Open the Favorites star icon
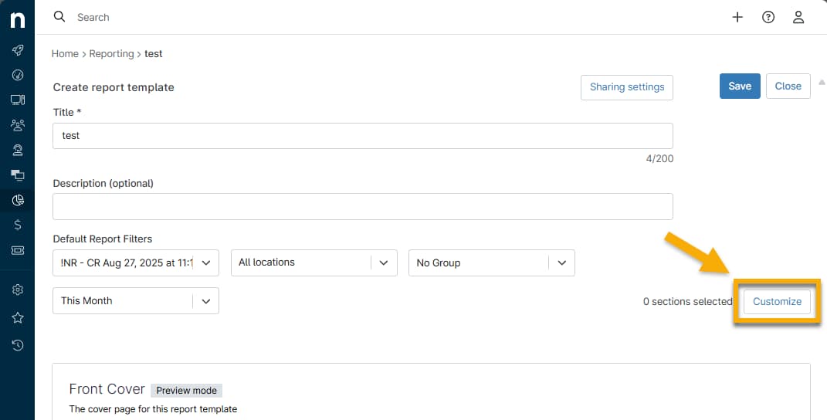The height and width of the screenshot is (420, 827). (17, 317)
